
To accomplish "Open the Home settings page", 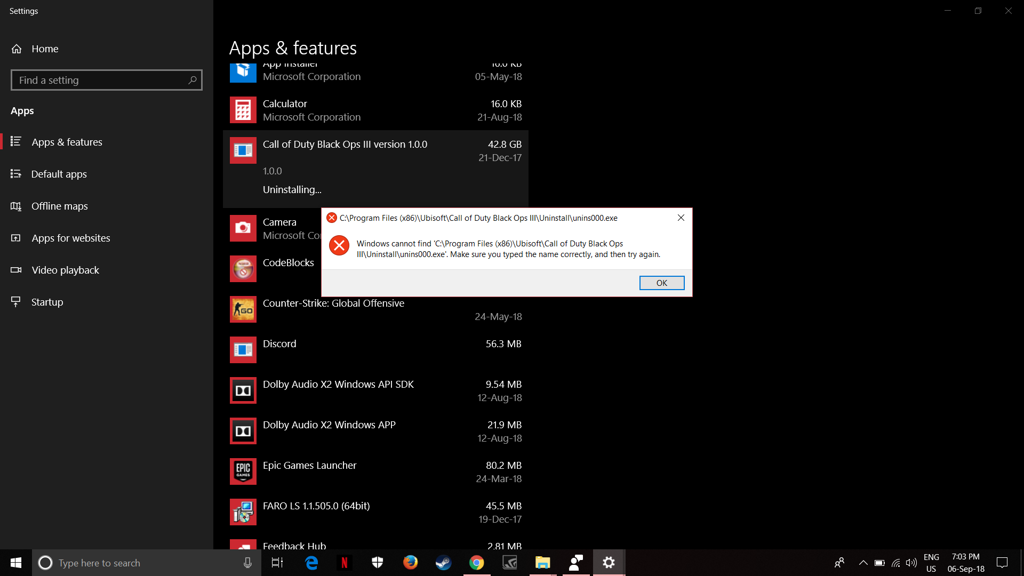I will coord(45,49).
